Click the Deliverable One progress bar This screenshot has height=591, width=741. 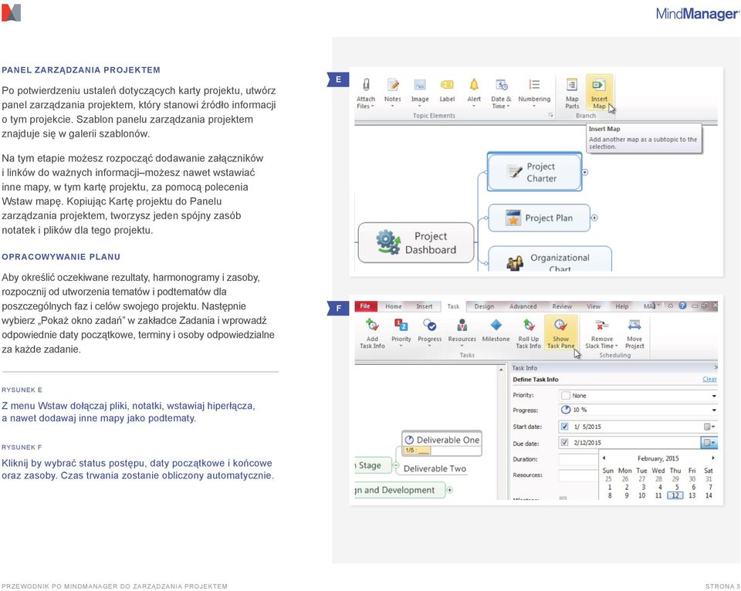(418, 451)
